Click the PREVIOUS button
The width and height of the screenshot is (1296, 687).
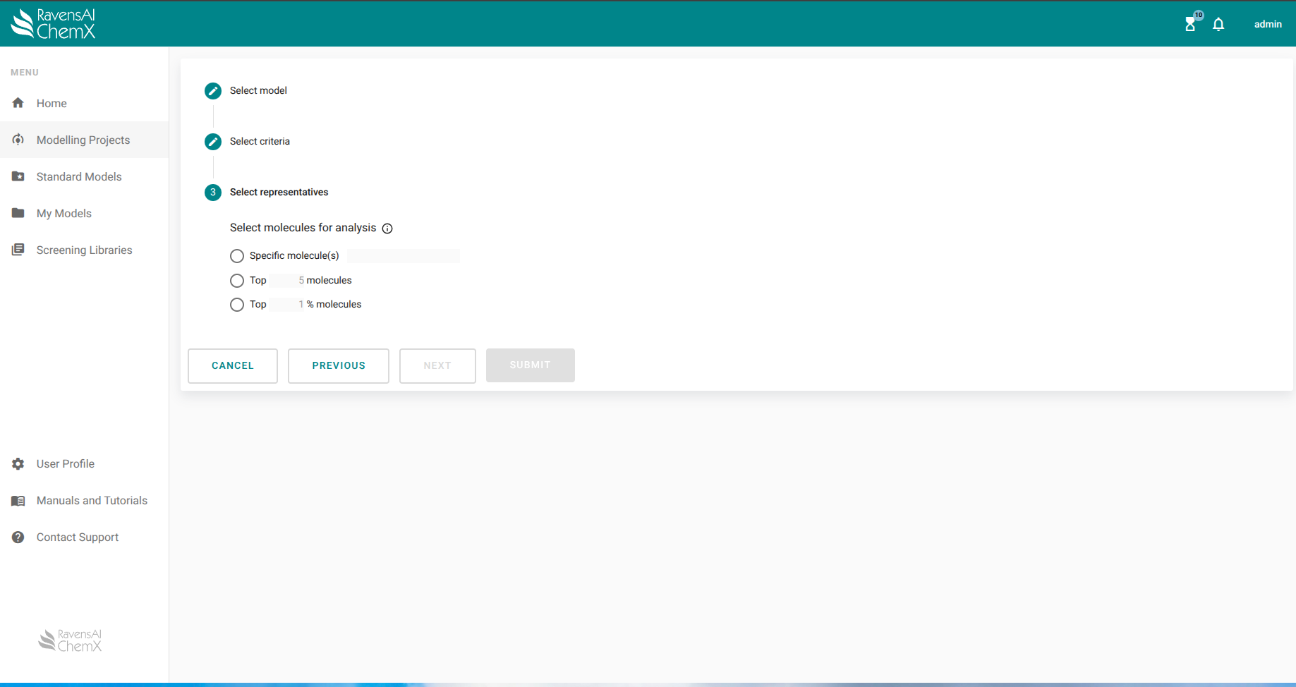[339, 366]
